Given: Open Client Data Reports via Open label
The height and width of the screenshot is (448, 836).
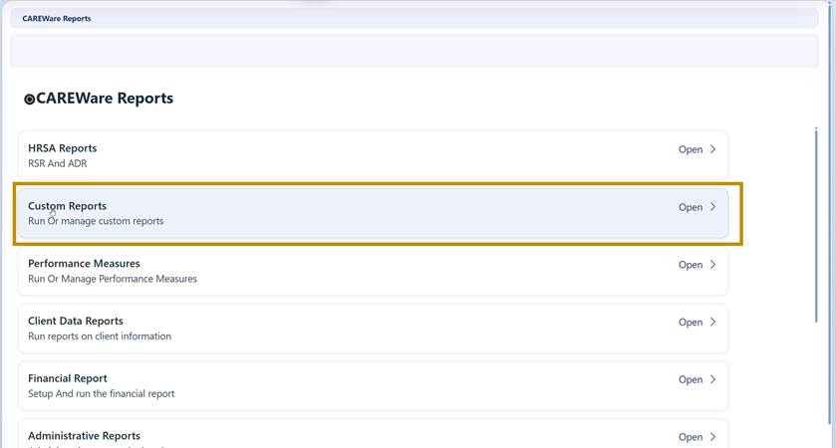Looking at the screenshot, I should coord(690,323).
